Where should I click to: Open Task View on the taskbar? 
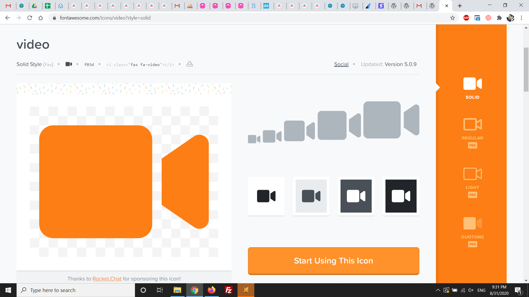coord(160,290)
